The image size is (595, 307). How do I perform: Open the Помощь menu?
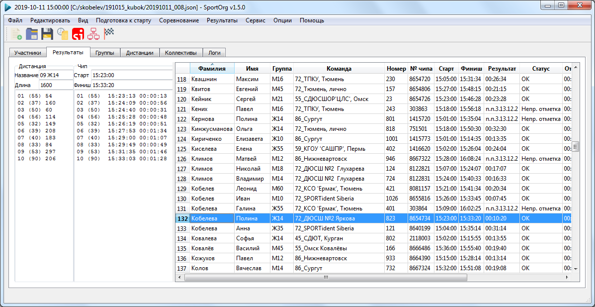click(x=312, y=20)
